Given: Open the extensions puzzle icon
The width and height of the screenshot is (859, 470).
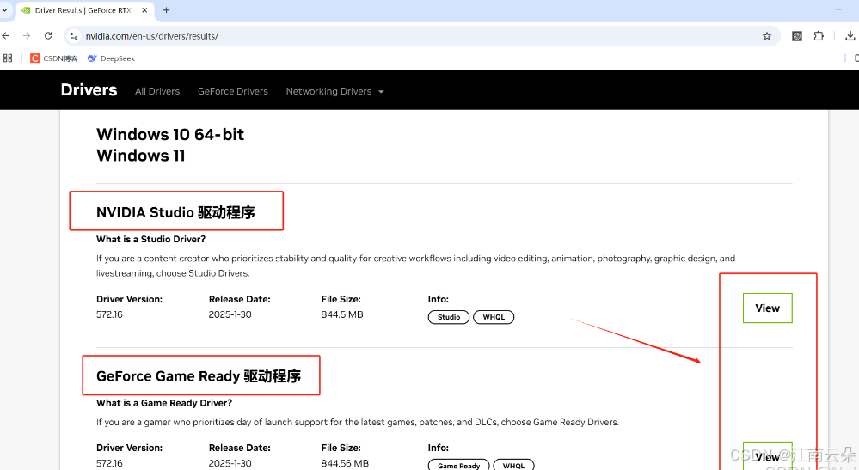Looking at the screenshot, I should point(819,36).
